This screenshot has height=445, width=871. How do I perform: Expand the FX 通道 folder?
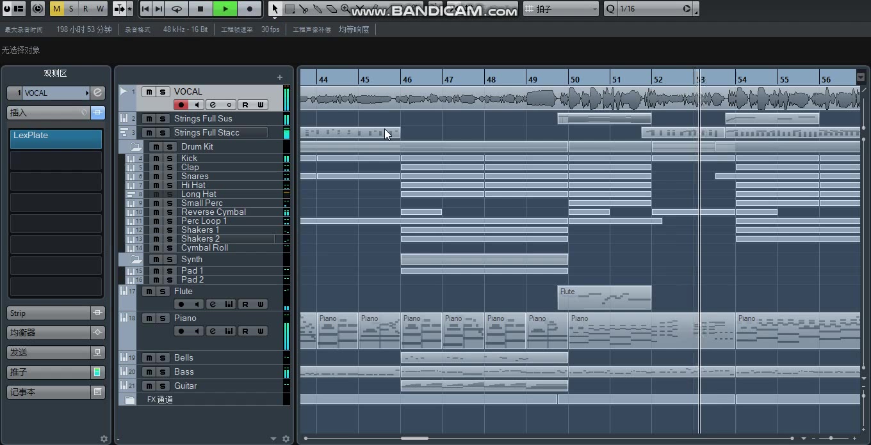[130, 400]
